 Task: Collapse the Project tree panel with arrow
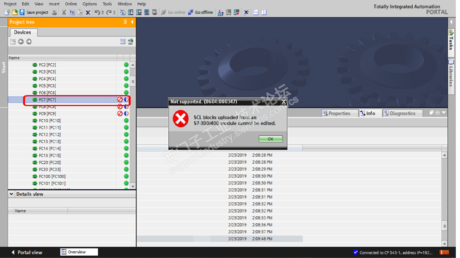(x=132, y=22)
